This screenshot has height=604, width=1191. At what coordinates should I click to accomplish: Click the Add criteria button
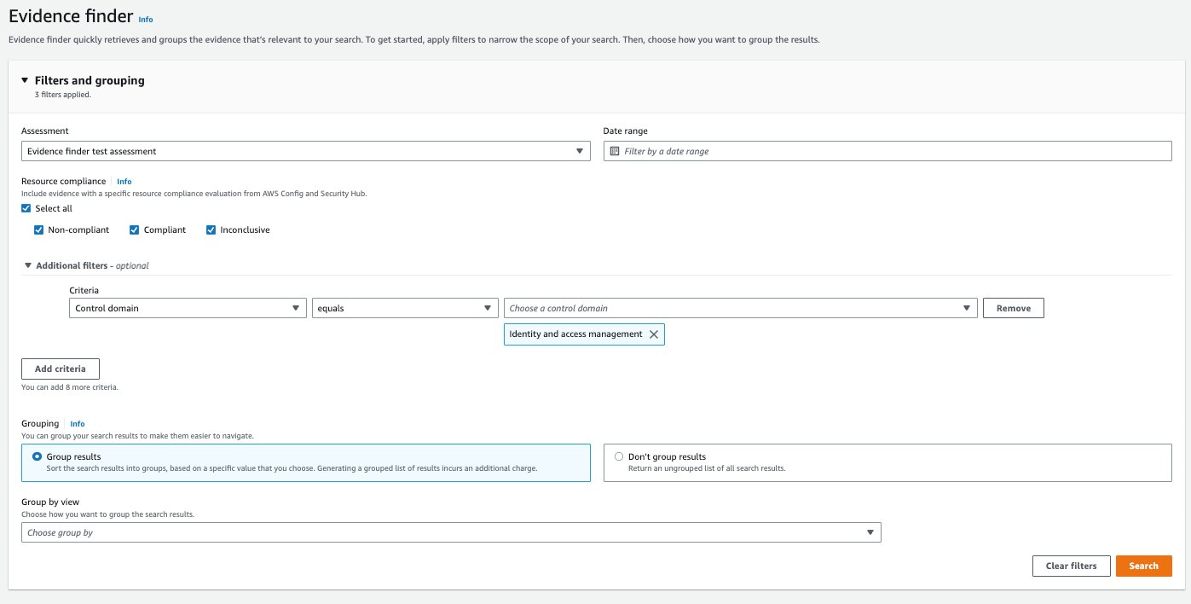click(60, 369)
